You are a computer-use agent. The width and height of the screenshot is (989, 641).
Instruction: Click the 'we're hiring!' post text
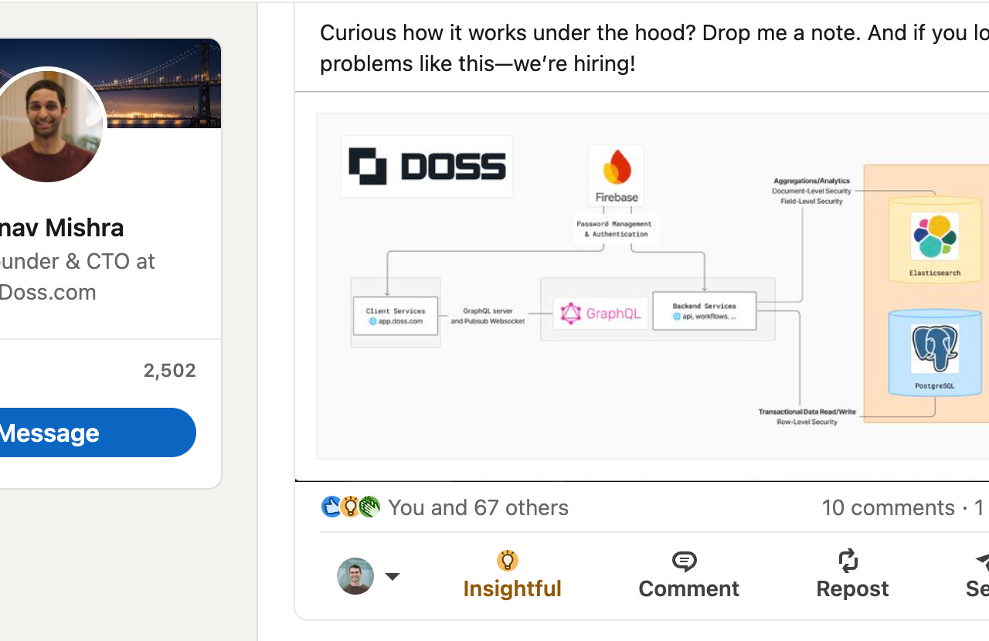pos(574,63)
